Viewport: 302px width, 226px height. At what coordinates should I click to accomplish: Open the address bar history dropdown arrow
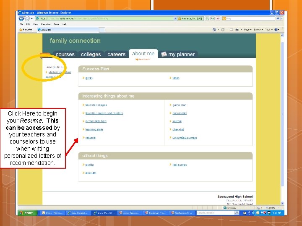pyautogui.click(x=175, y=19)
